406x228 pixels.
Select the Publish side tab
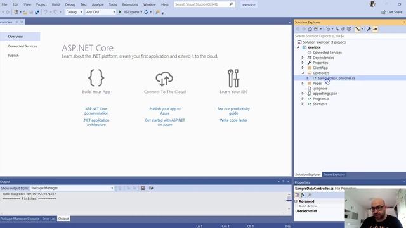(x=13, y=56)
